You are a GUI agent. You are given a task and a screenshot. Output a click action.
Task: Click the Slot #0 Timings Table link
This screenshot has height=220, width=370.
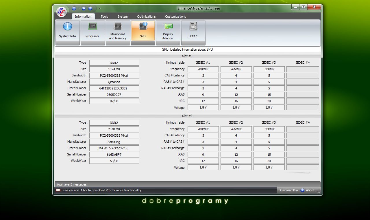click(x=175, y=63)
